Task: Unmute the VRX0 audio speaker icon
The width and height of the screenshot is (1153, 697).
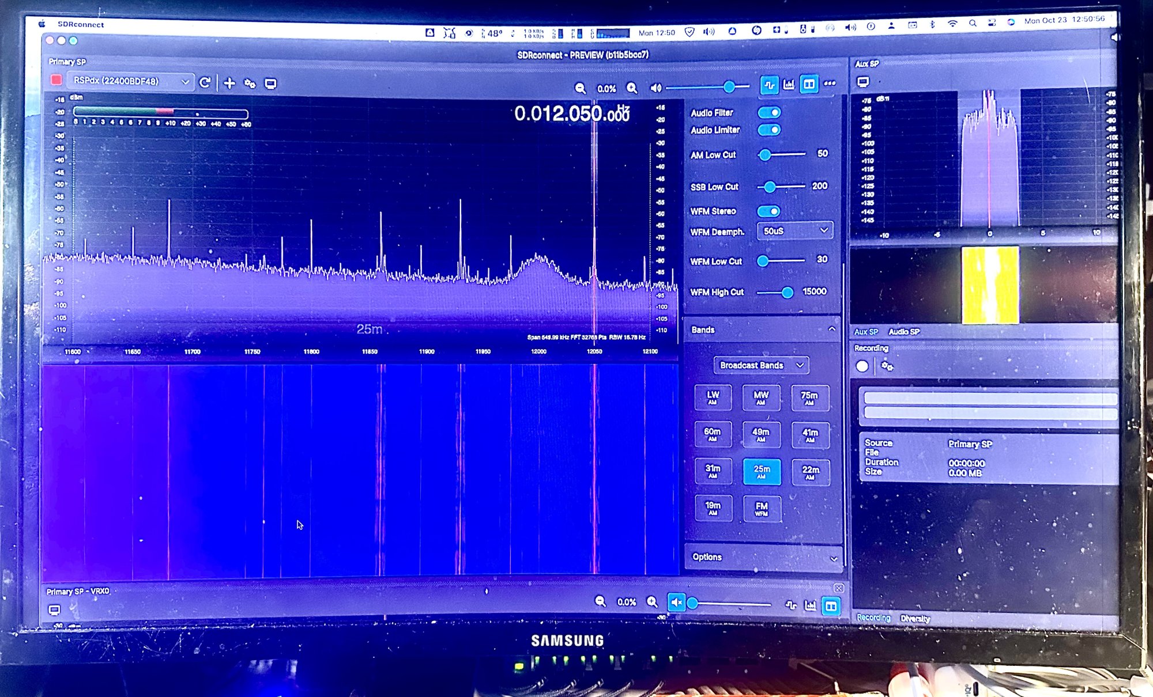Action: (676, 603)
